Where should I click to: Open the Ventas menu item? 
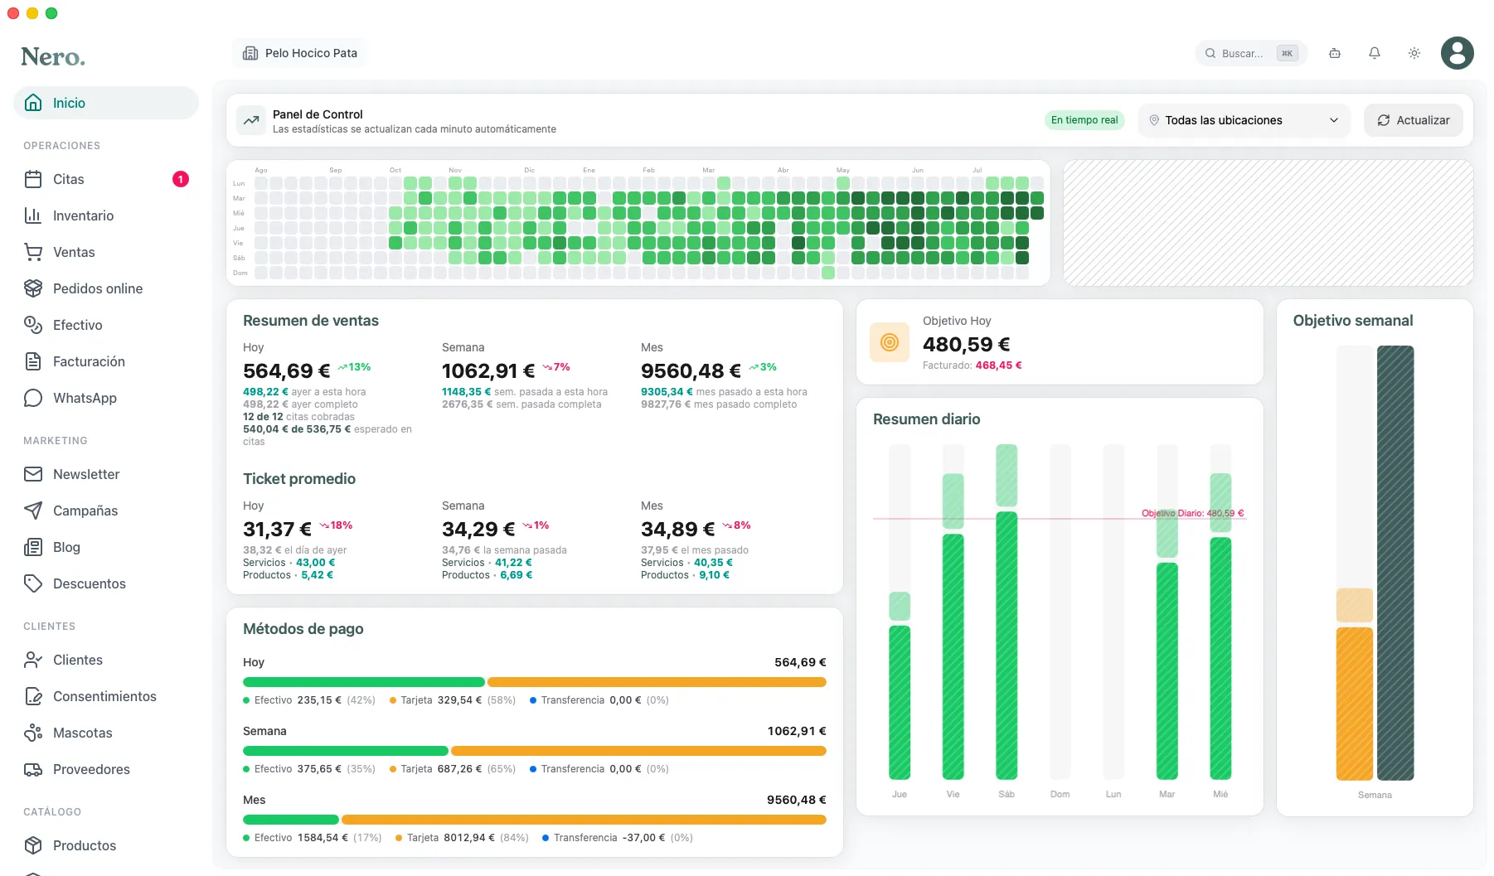click(106, 252)
